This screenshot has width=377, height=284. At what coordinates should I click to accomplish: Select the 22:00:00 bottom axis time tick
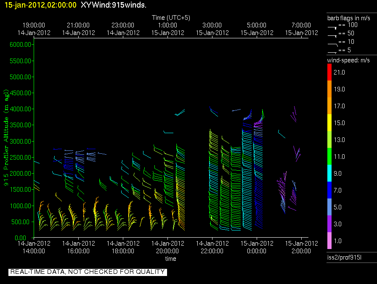tap(212, 251)
